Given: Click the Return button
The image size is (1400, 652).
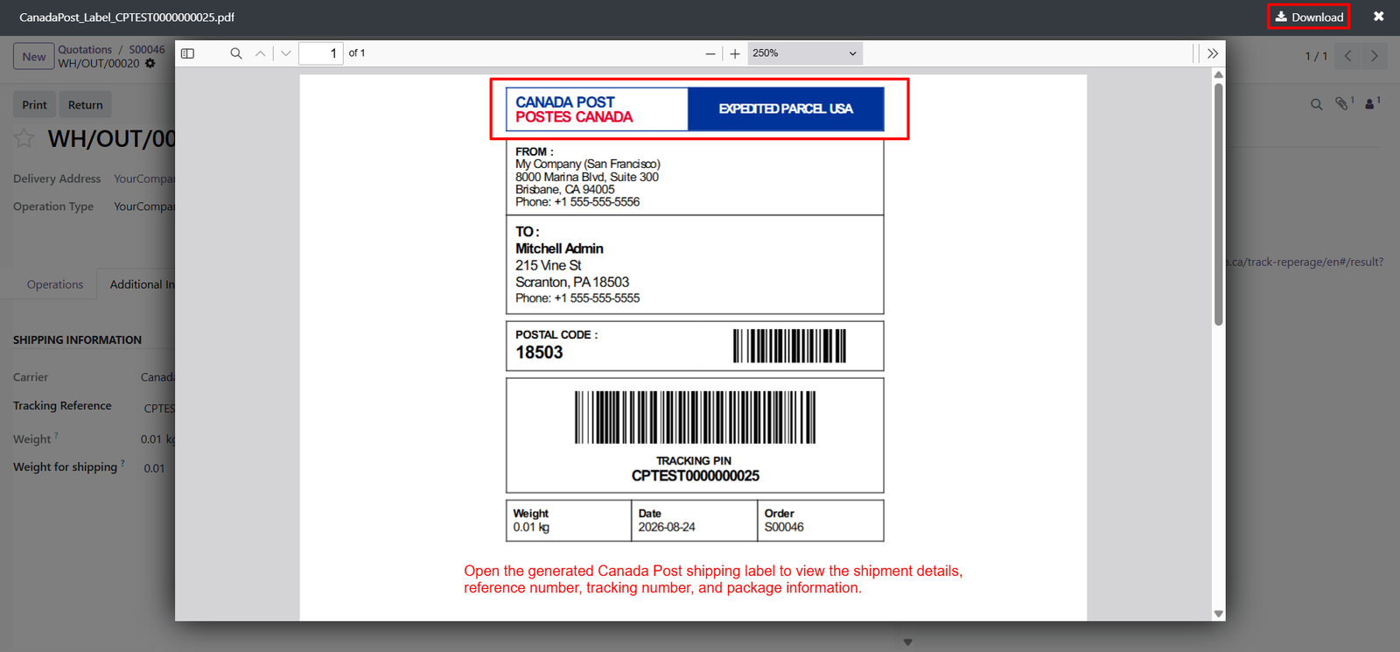Looking at the screenshot, I should click(x=86, y=105).
